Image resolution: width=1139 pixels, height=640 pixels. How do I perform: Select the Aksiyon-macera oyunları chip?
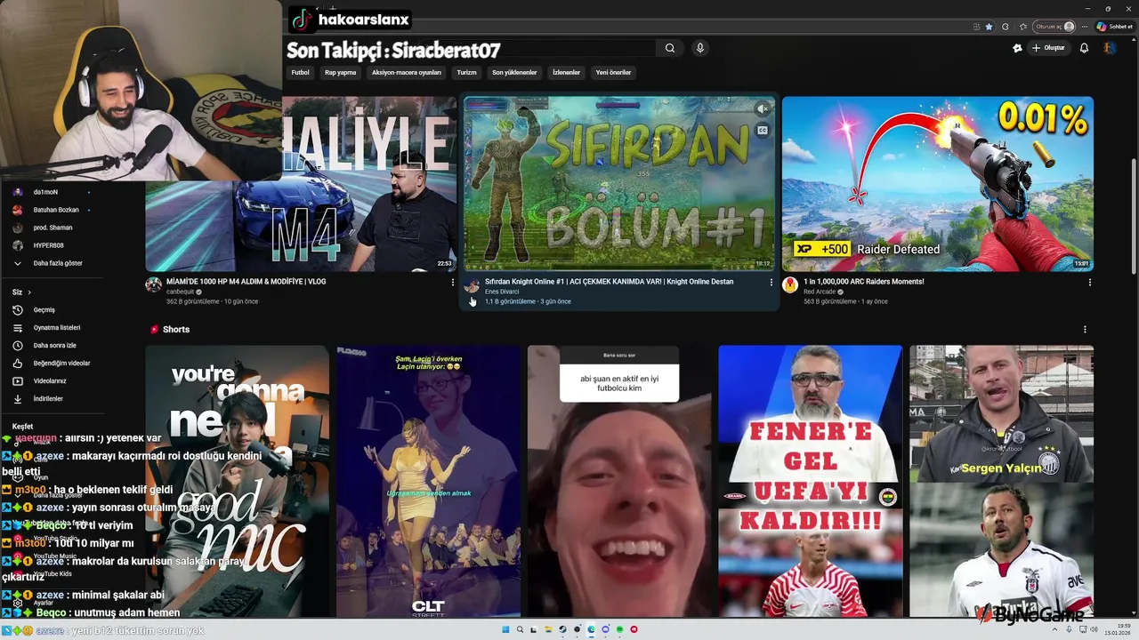click(x=407, y=72)
